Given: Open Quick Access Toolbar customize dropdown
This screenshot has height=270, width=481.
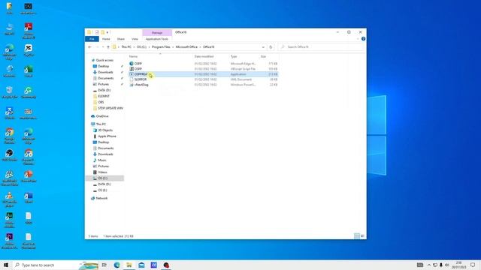Looking at the screenshot, I should point(107,32).
